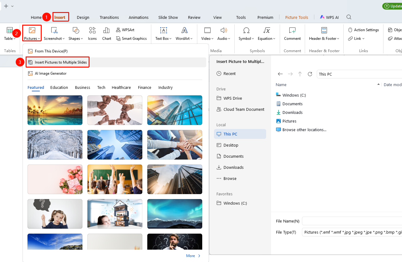
Task: Open Windows (C:) drive in file list
Action: 291,95
